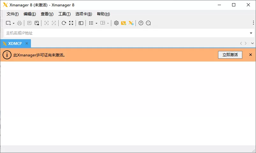Dismiss the license notification banner

pyautogui.click(x=251, y=55)
